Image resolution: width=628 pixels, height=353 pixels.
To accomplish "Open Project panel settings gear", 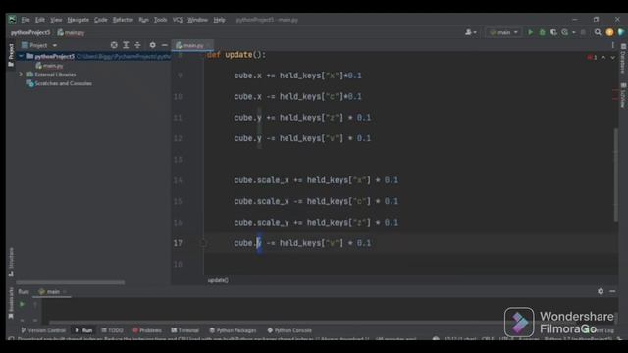I will [x=153, y=45].
